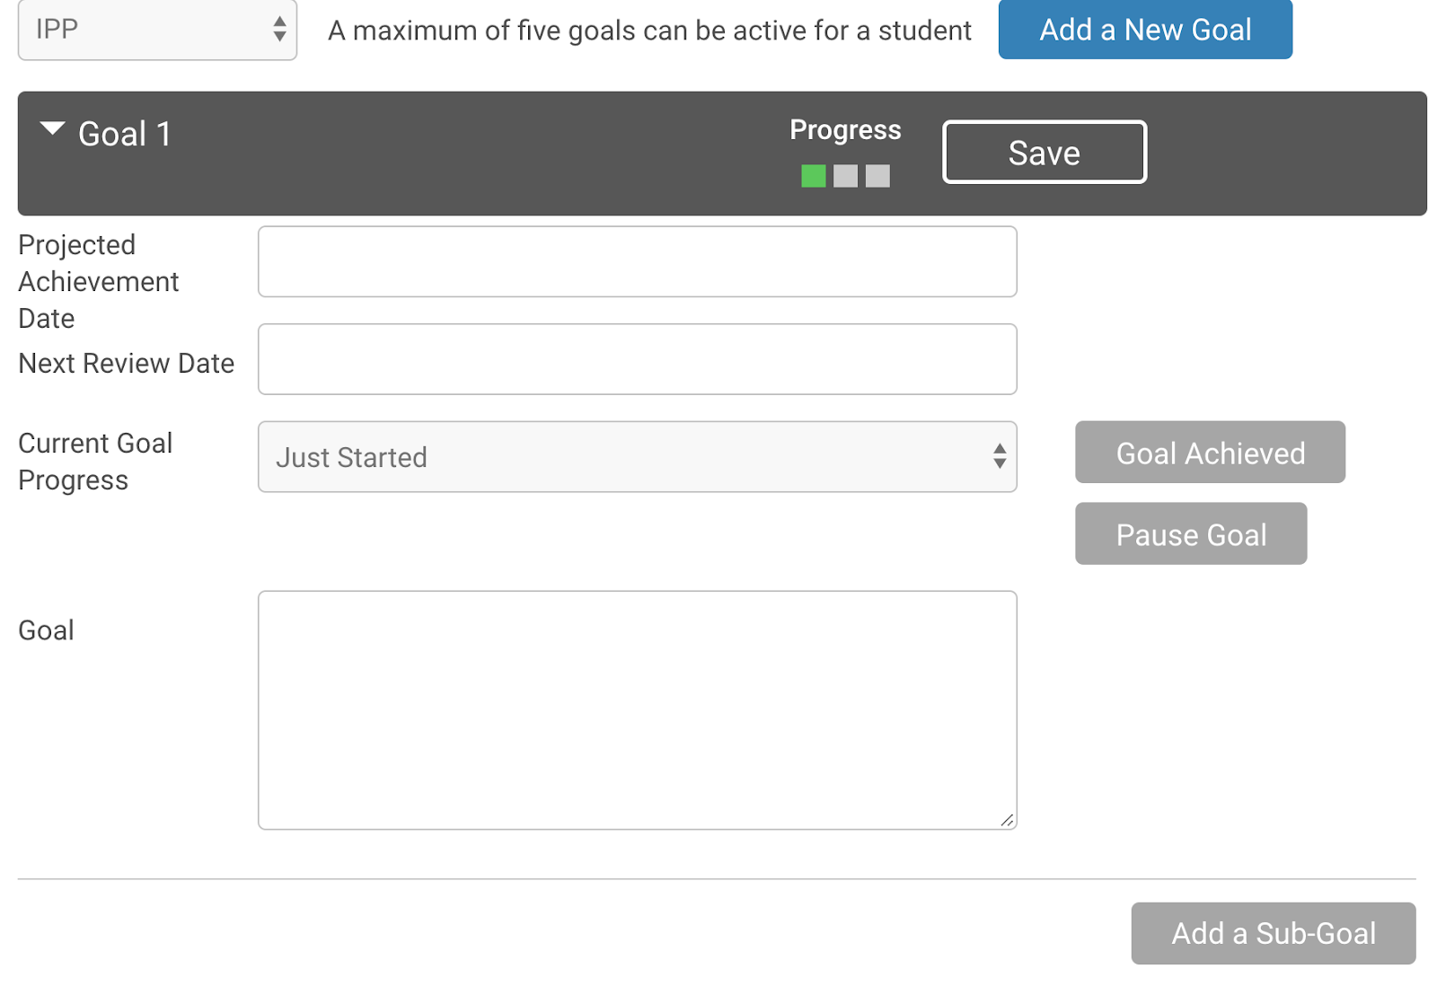Viewport: 1437px width, 995px height.
Task: Click the Projected Achievement Date field
Action: (638, 261)
